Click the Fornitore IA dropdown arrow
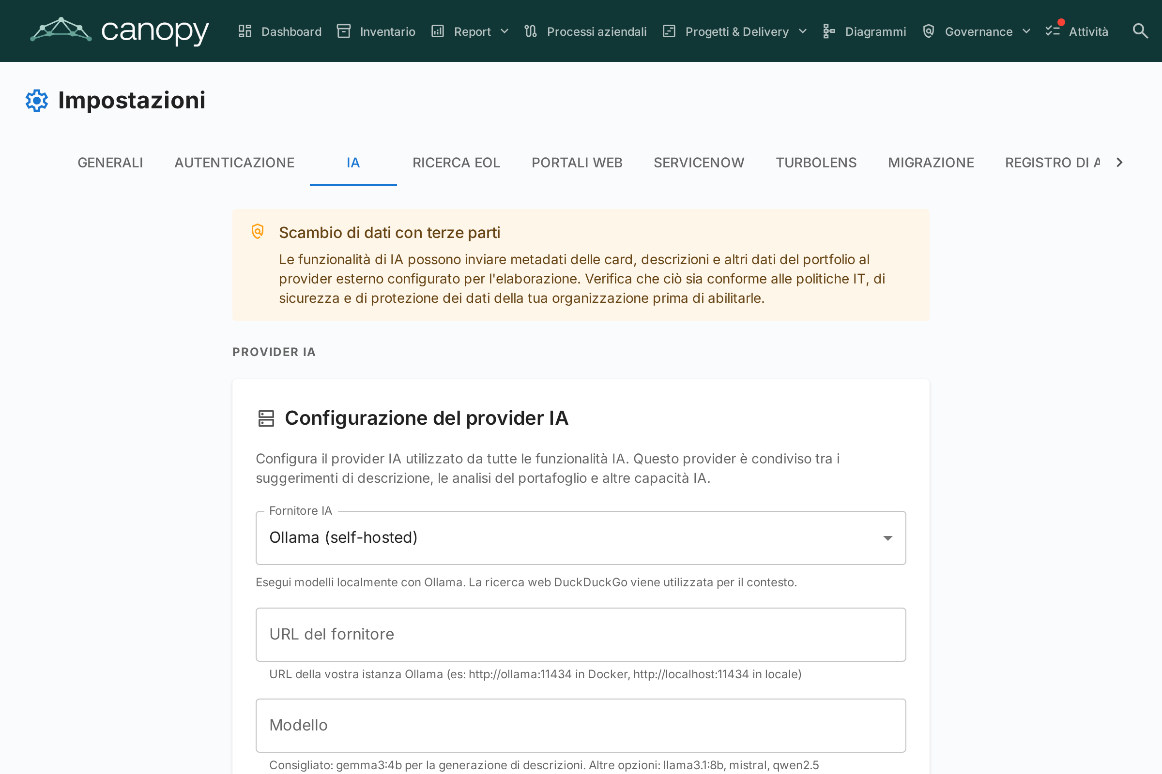The image size is (1162, 774). pos(888,538)
